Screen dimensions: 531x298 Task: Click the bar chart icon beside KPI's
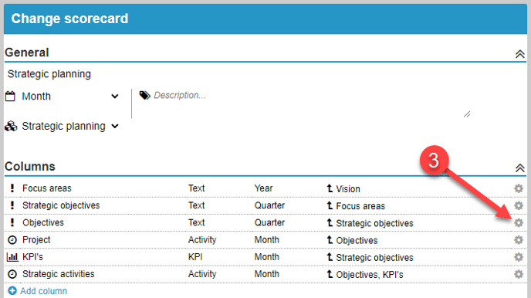click(12, 257)
